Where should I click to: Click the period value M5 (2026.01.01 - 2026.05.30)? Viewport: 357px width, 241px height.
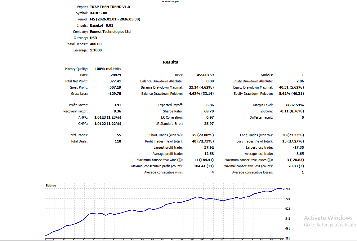tap(115, 19)
